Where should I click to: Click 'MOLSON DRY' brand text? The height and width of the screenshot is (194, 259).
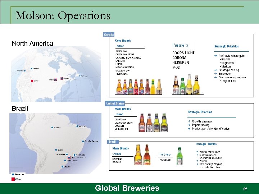(123, 70)
